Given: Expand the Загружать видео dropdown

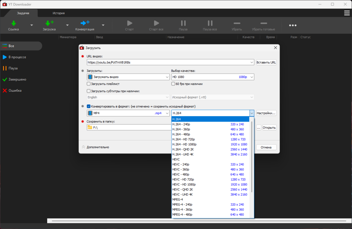Looking at the screenshot, I should pyautogui.click(x=128, y=77).
